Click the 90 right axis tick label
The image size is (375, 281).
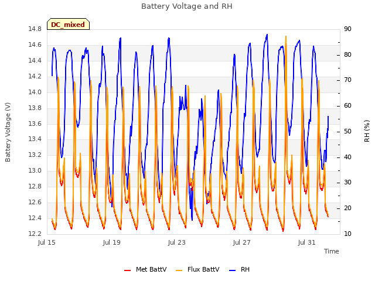coord(347,29)
